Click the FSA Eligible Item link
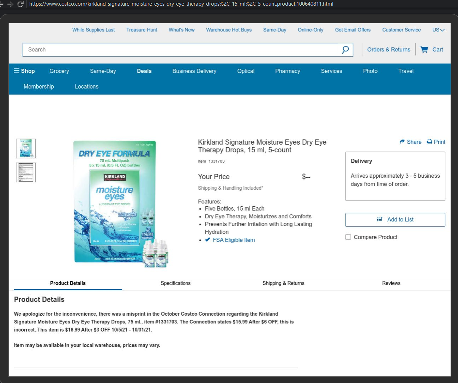 click(x=234, y=240)
